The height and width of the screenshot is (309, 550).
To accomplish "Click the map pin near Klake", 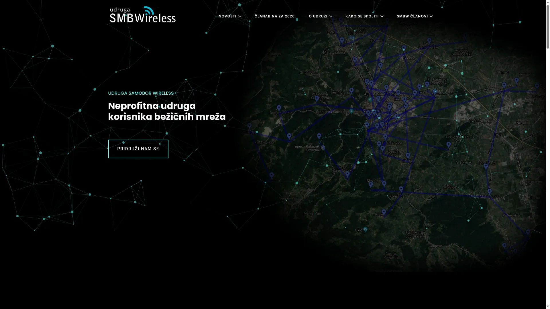I will 384,213.
